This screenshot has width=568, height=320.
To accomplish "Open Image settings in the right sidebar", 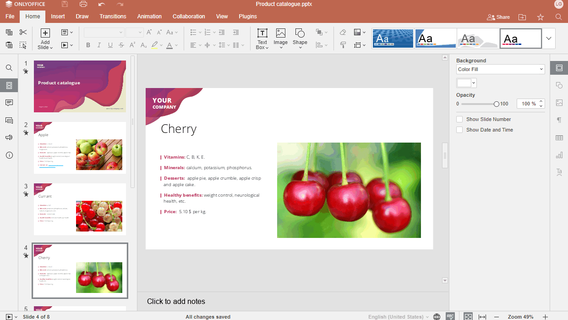I will 559,103.
